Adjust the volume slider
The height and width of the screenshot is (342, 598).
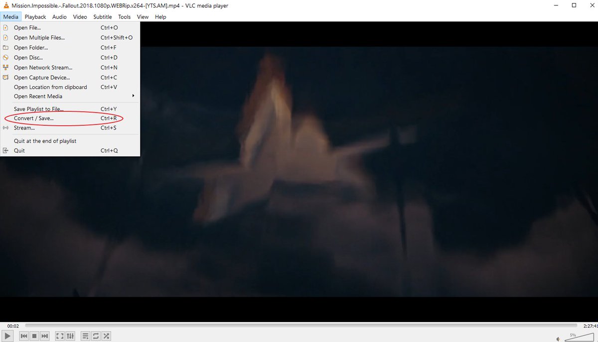pyautogui.click(x=579, y=337)
